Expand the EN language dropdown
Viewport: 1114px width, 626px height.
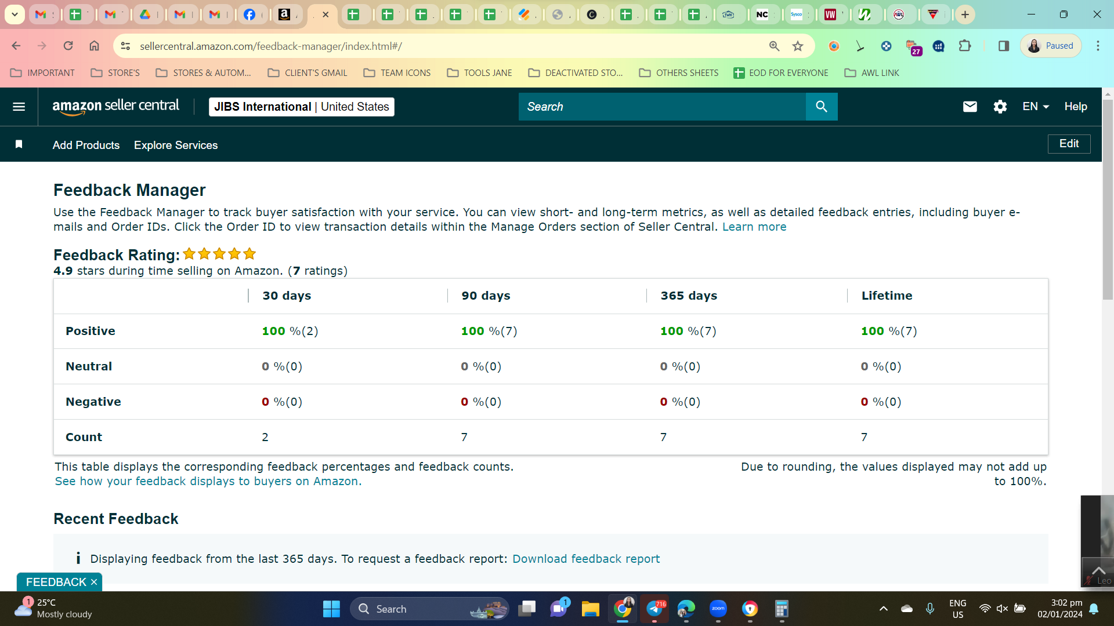[1036, 107]
